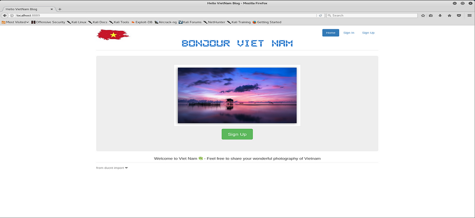Show bookmarks library icon

click(431, 15)
